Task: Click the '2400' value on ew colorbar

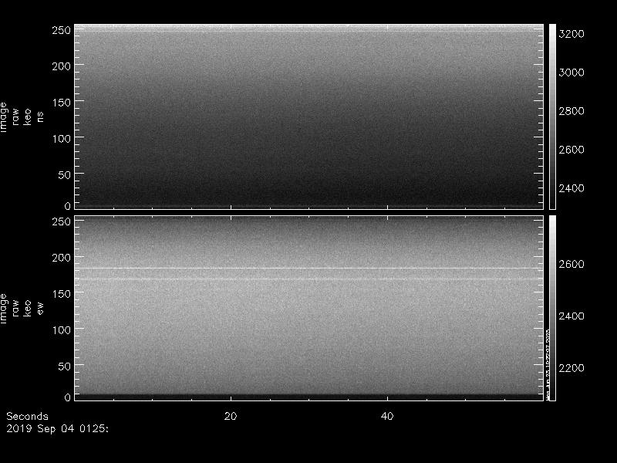Action: tap(571, 316)
